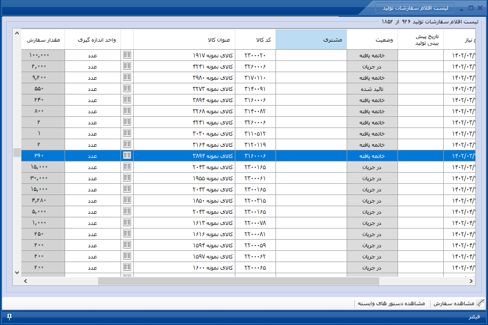The image size is (488, 325).
Task: Click grid icon for کالای نمونه ۳۰۳۰ row
Action: 127,134
